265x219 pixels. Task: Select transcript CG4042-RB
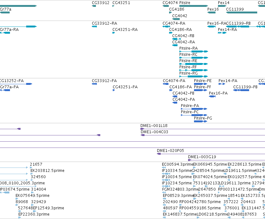183,36
